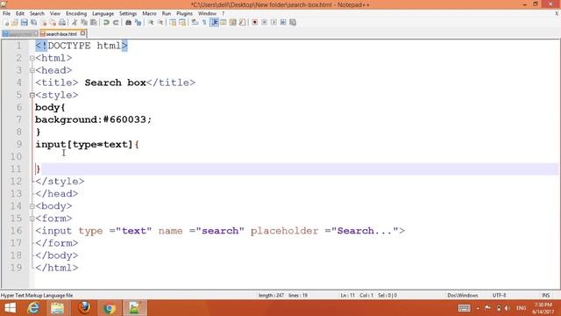
Task: Collapse the <head> fold marker
Action: tap(32, 70)
